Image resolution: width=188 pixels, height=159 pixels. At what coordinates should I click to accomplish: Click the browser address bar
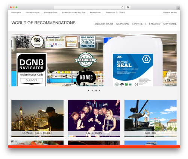pos(89,8)
